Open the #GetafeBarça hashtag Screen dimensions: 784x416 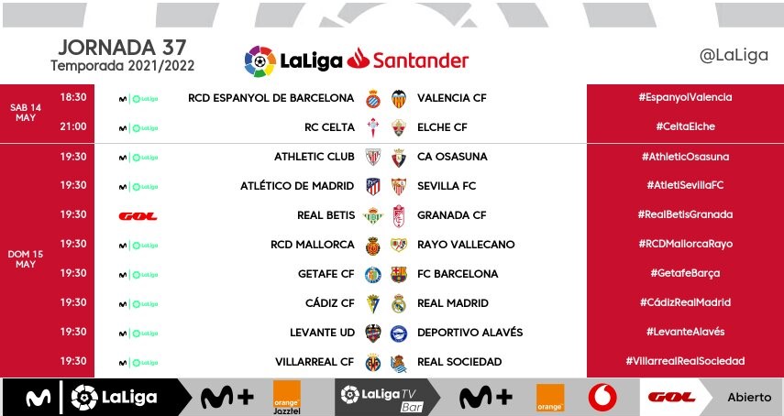[x=686, y=273]
